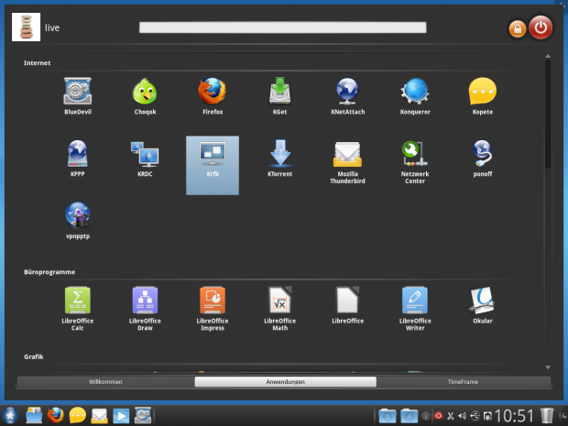Click the vertical scrollbar handle

(x=548, y=114)
